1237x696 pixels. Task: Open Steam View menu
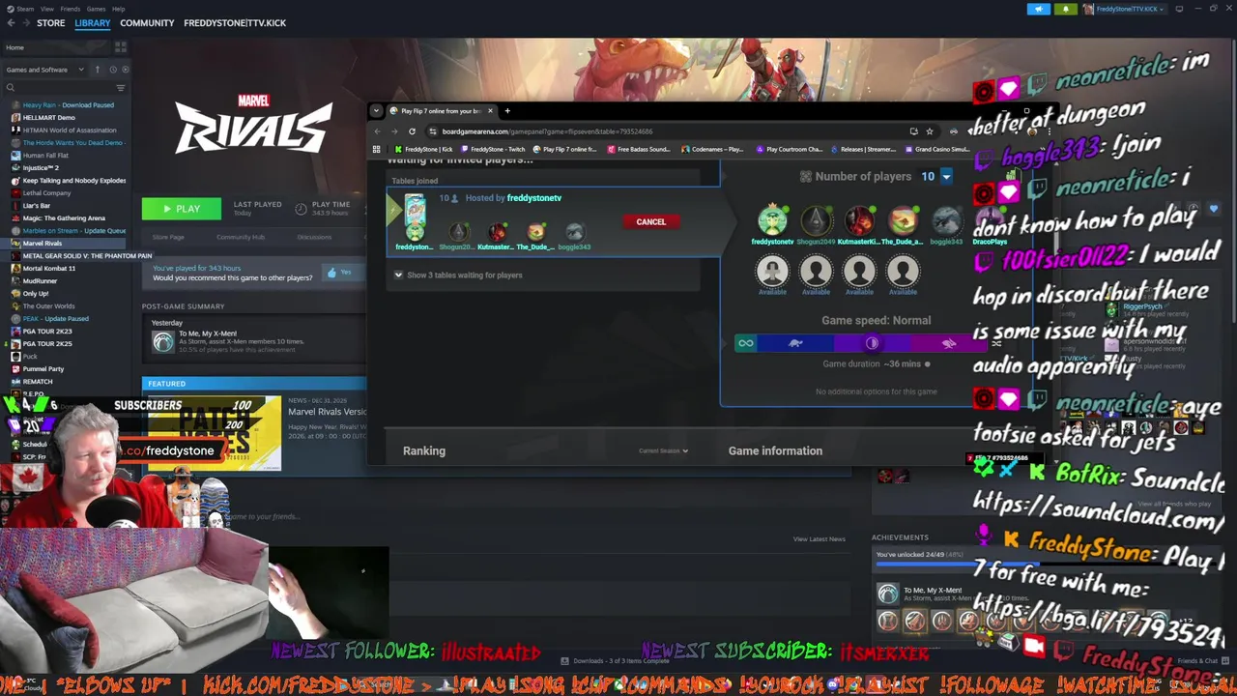pyautogui.click(x=47, y=9)
